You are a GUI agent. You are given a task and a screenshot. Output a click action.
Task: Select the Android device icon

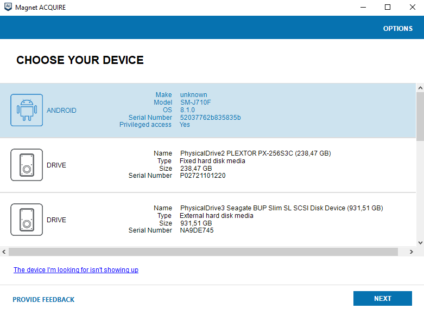27,110
